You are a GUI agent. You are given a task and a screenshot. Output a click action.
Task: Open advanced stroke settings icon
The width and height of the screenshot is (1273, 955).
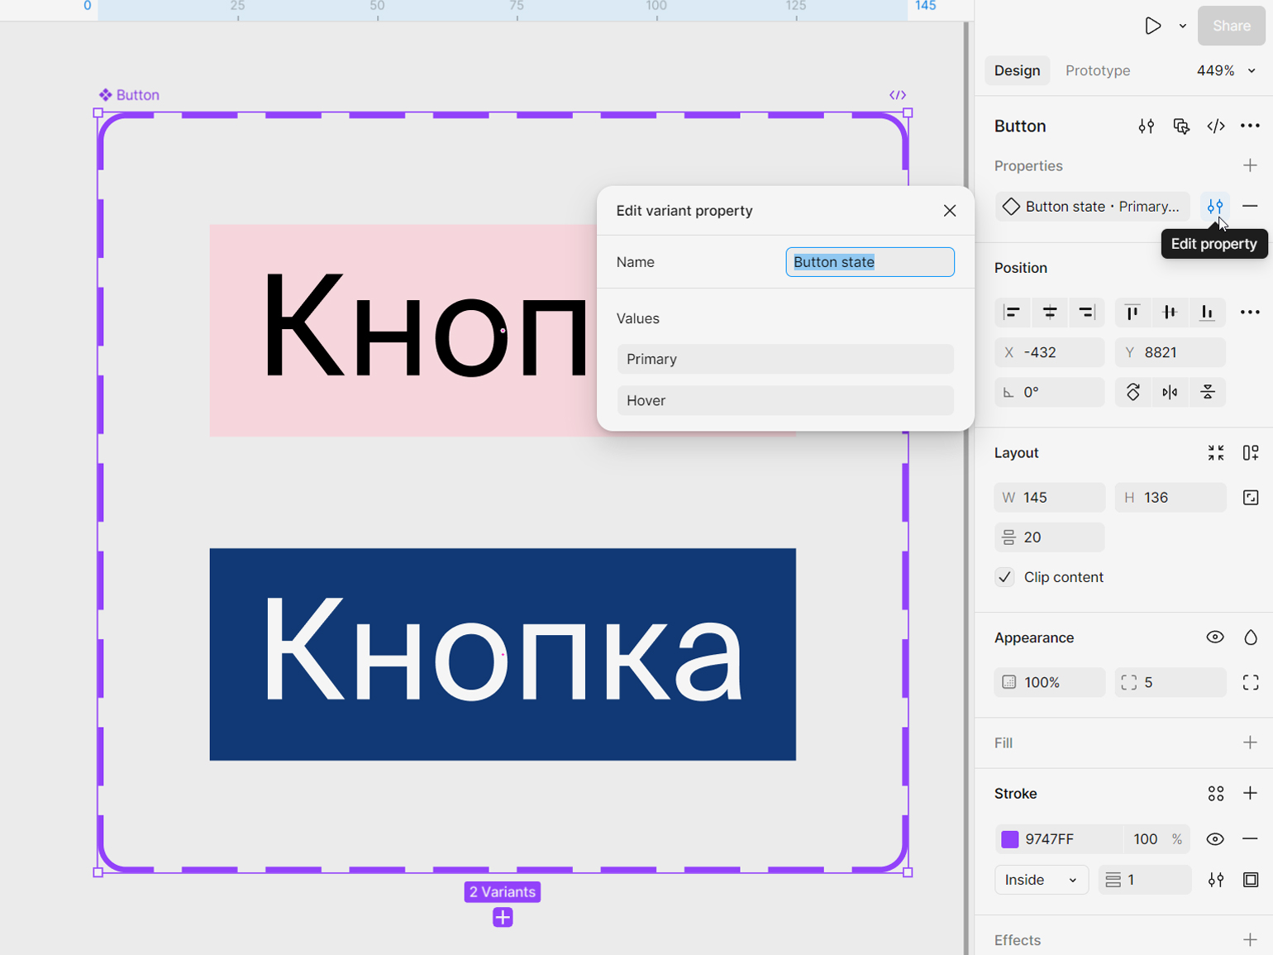[1216, 880]
